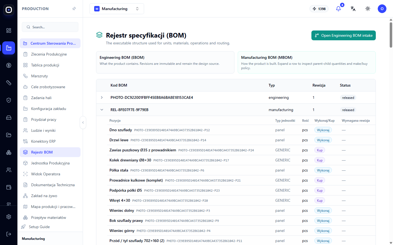The image size is (393, 245).
Task: Open Cele zrobotyzowane
Action: coord(50,87)
